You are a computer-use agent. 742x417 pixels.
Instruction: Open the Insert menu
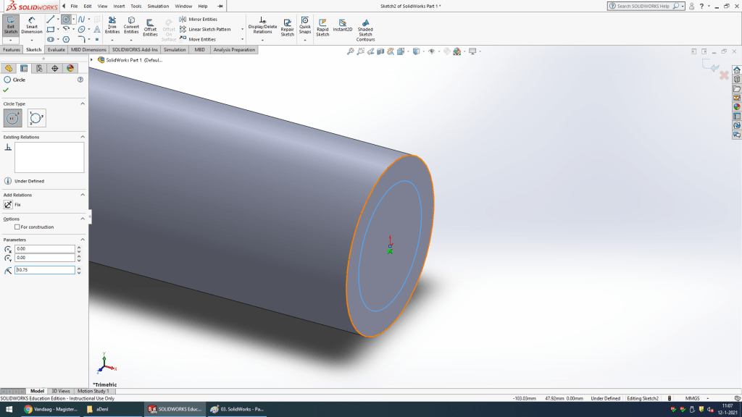(x=119, y=6)
